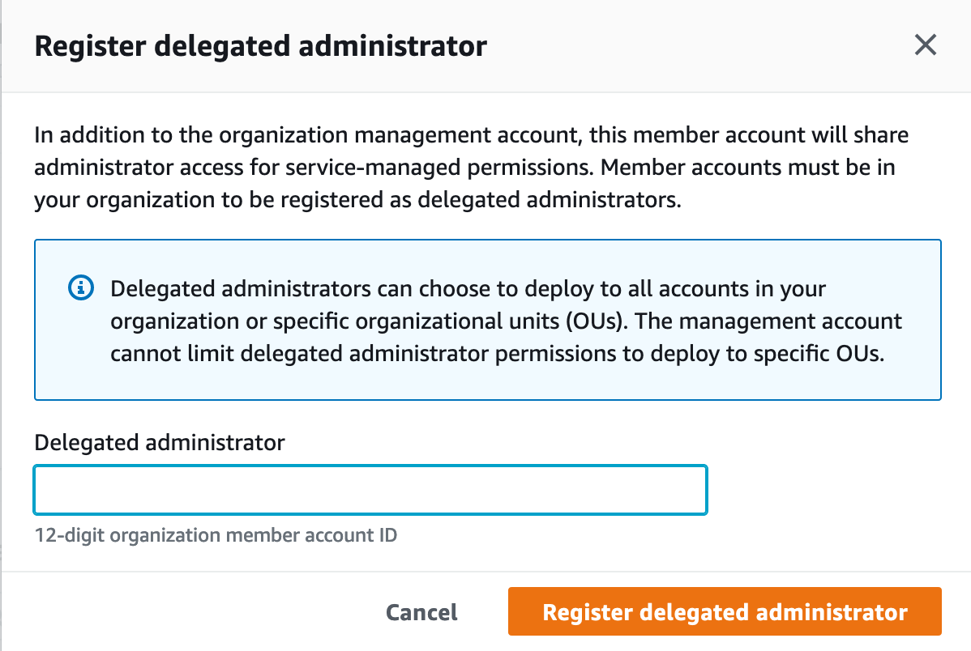The height and width of the screenshot is (651, 971).
Task: Click the Delegated administrator field label
Action: [x=159, y=443]
